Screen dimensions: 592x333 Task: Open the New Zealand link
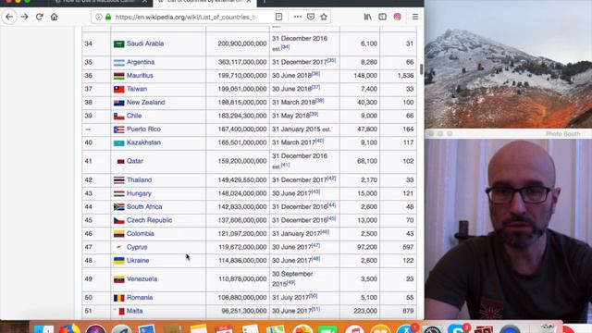coord(146,103)
